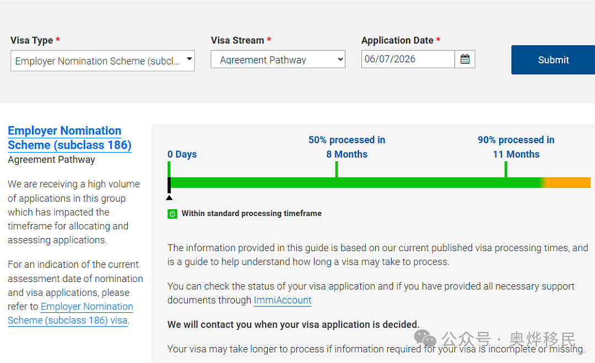The width and height of the screenshot is (595, 363).
Task: Click the 50% processed marker on the bar
Action: pyautogui.click(x=337, y=170)
